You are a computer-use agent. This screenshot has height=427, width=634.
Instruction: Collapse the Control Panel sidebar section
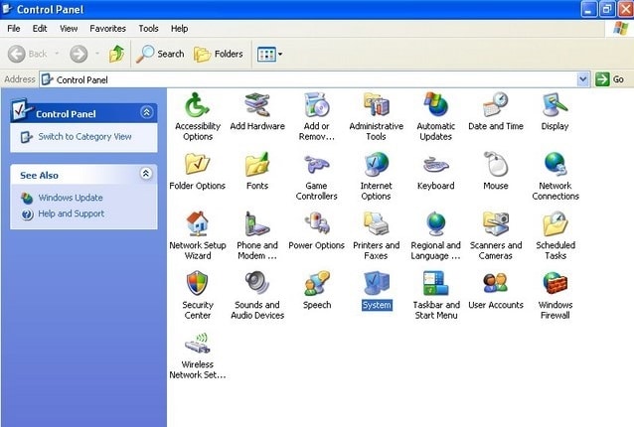[146, 112]
